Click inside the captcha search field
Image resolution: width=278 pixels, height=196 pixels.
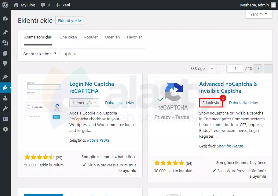[x=102, y=53]
